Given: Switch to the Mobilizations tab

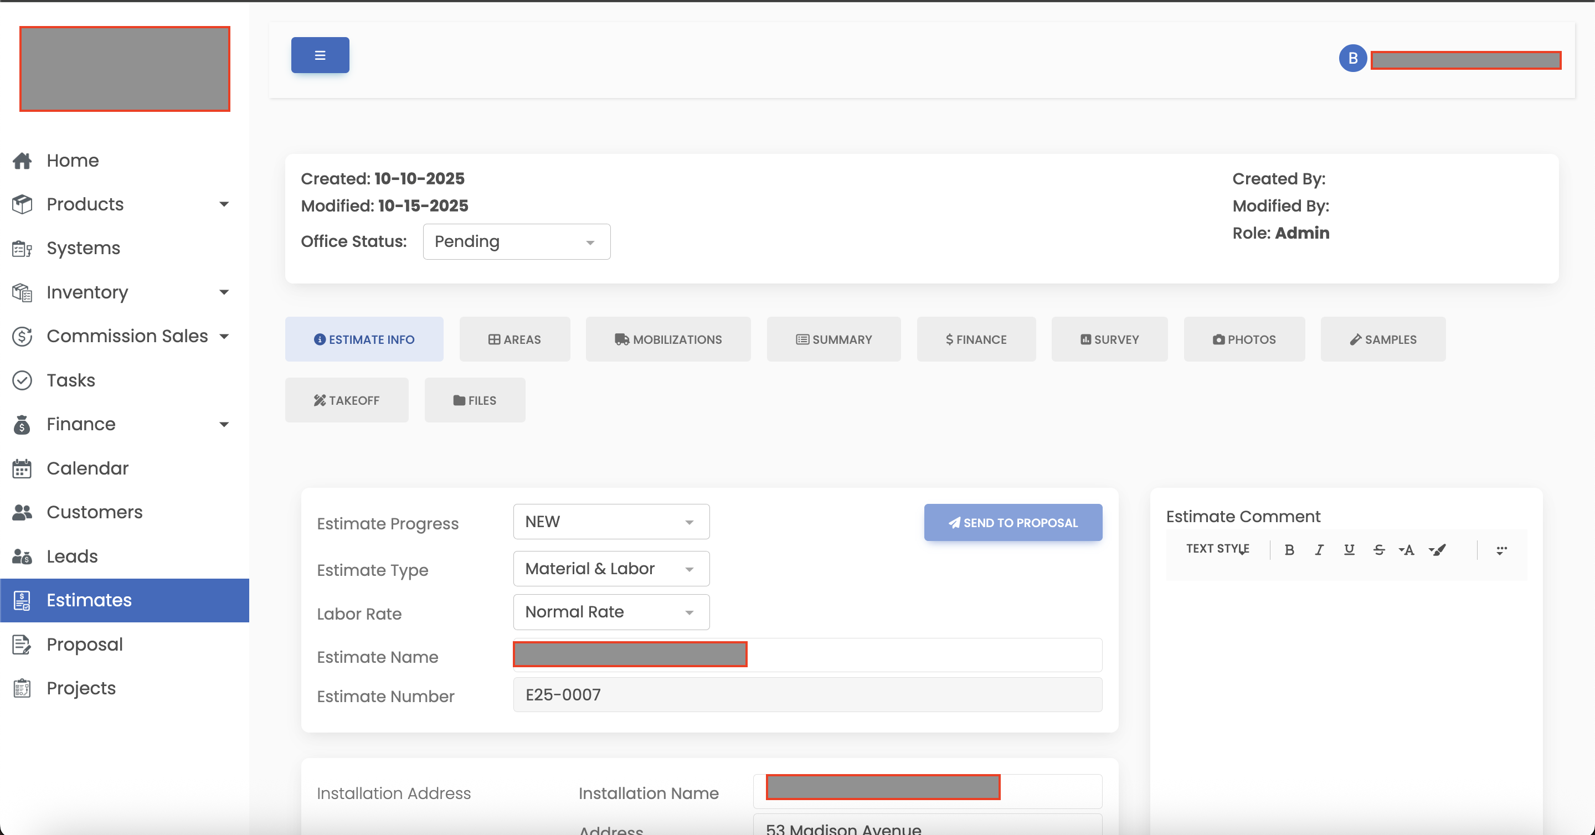Looking at the screenshot, I should coord(667,339).
